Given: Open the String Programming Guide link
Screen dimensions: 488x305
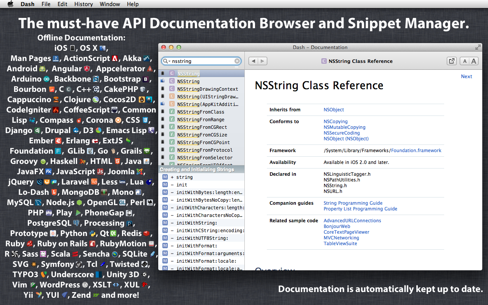Looking at the screenshot, I should pyautogui.click(x=353, y=203).
